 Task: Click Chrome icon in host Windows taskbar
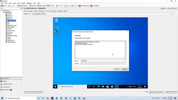click(x=61, y=98)
